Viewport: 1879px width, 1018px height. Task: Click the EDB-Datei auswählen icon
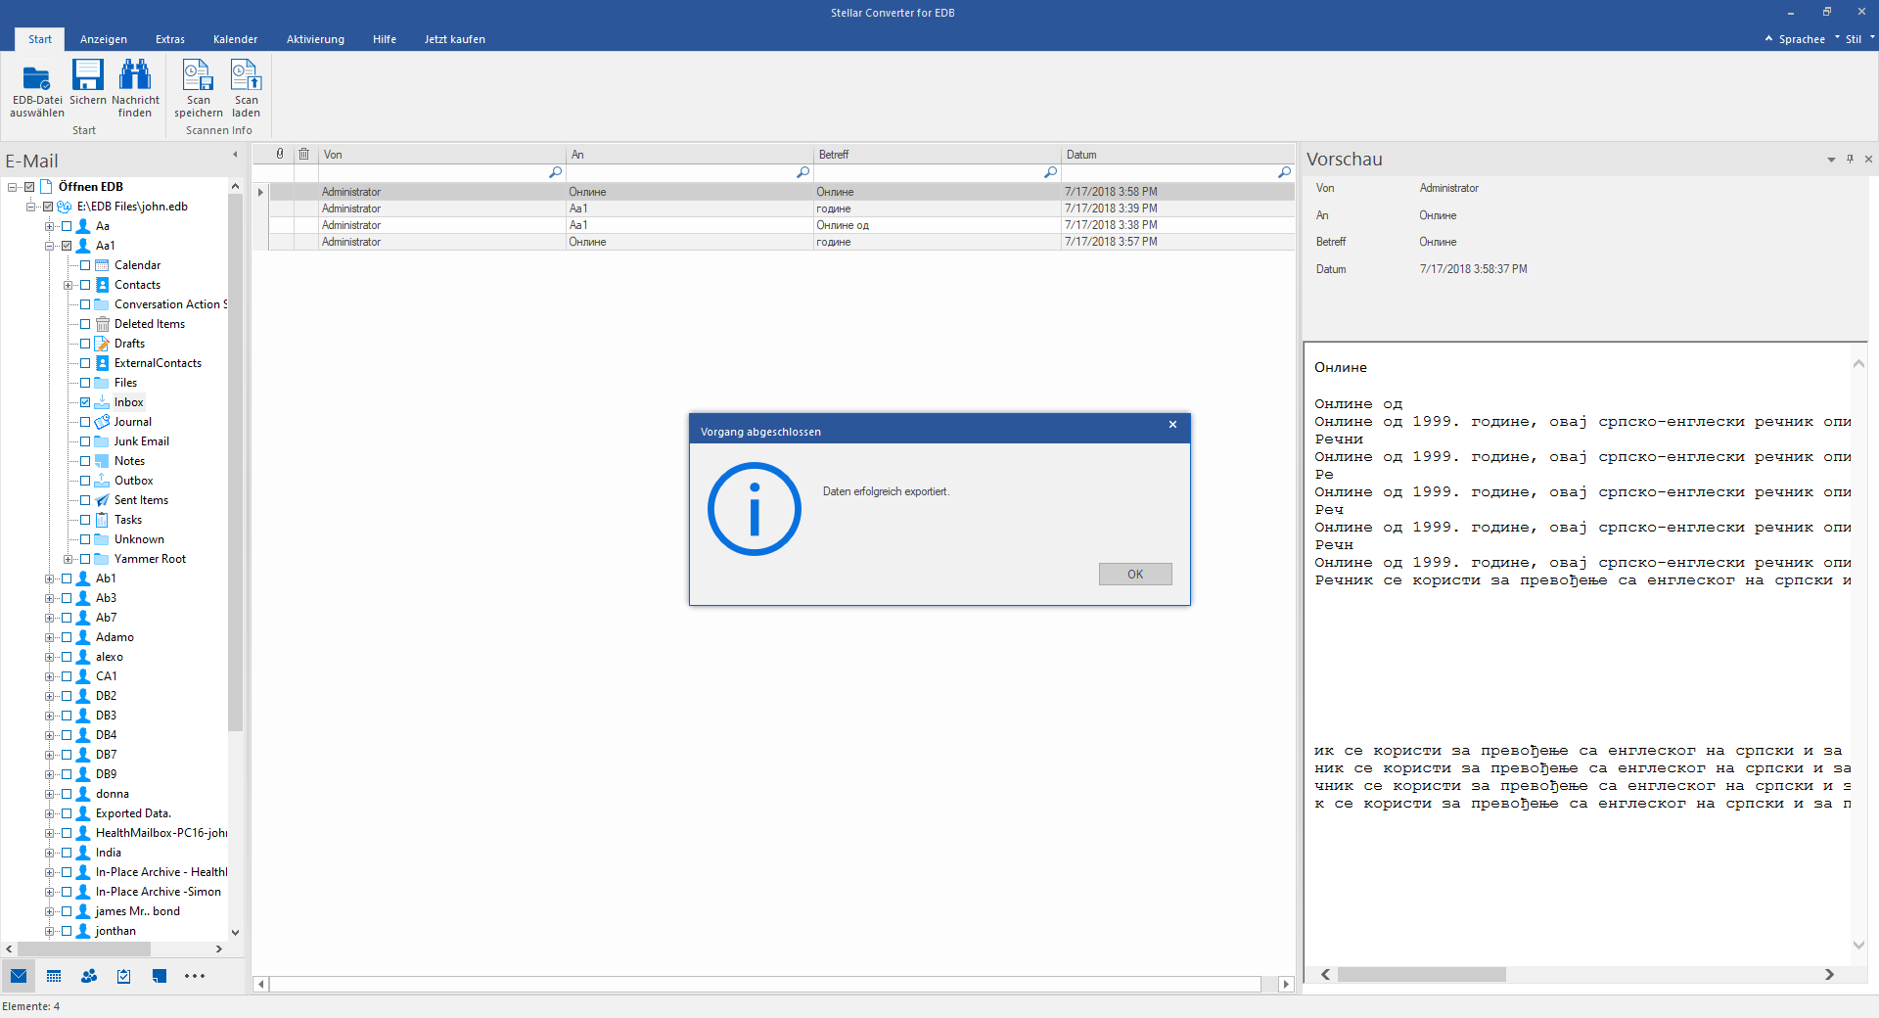click(37, 76)
